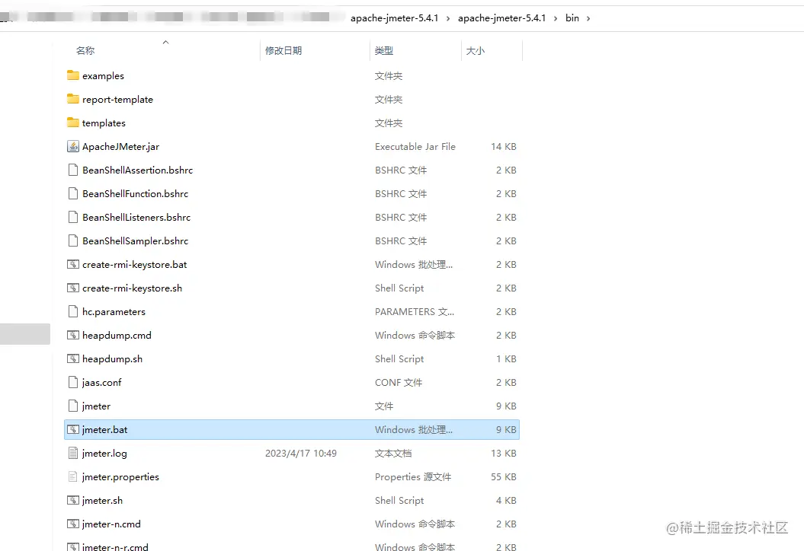Click the BeanShellFunction.bshrc file icon

(x=73, y=193)
